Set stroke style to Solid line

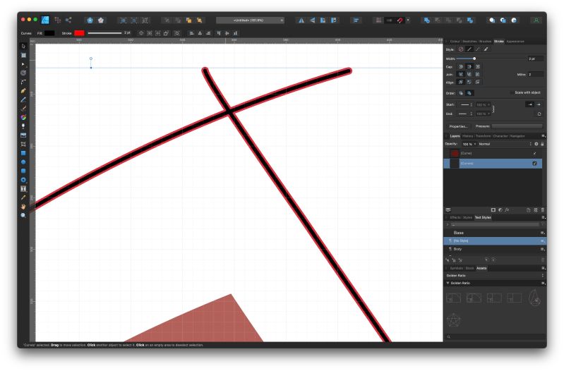pyautogui.click(x=469, y=49)
